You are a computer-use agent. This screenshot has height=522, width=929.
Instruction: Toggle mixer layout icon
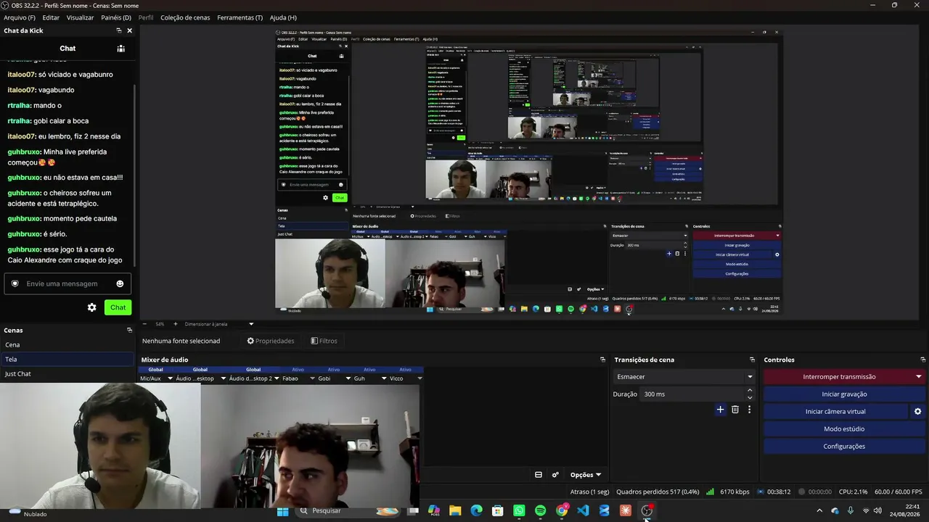(x=539, y=475)
